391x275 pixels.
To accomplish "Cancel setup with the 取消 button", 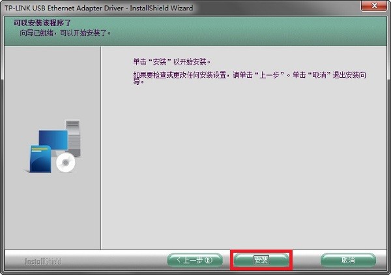I will [x=348, y=260].
